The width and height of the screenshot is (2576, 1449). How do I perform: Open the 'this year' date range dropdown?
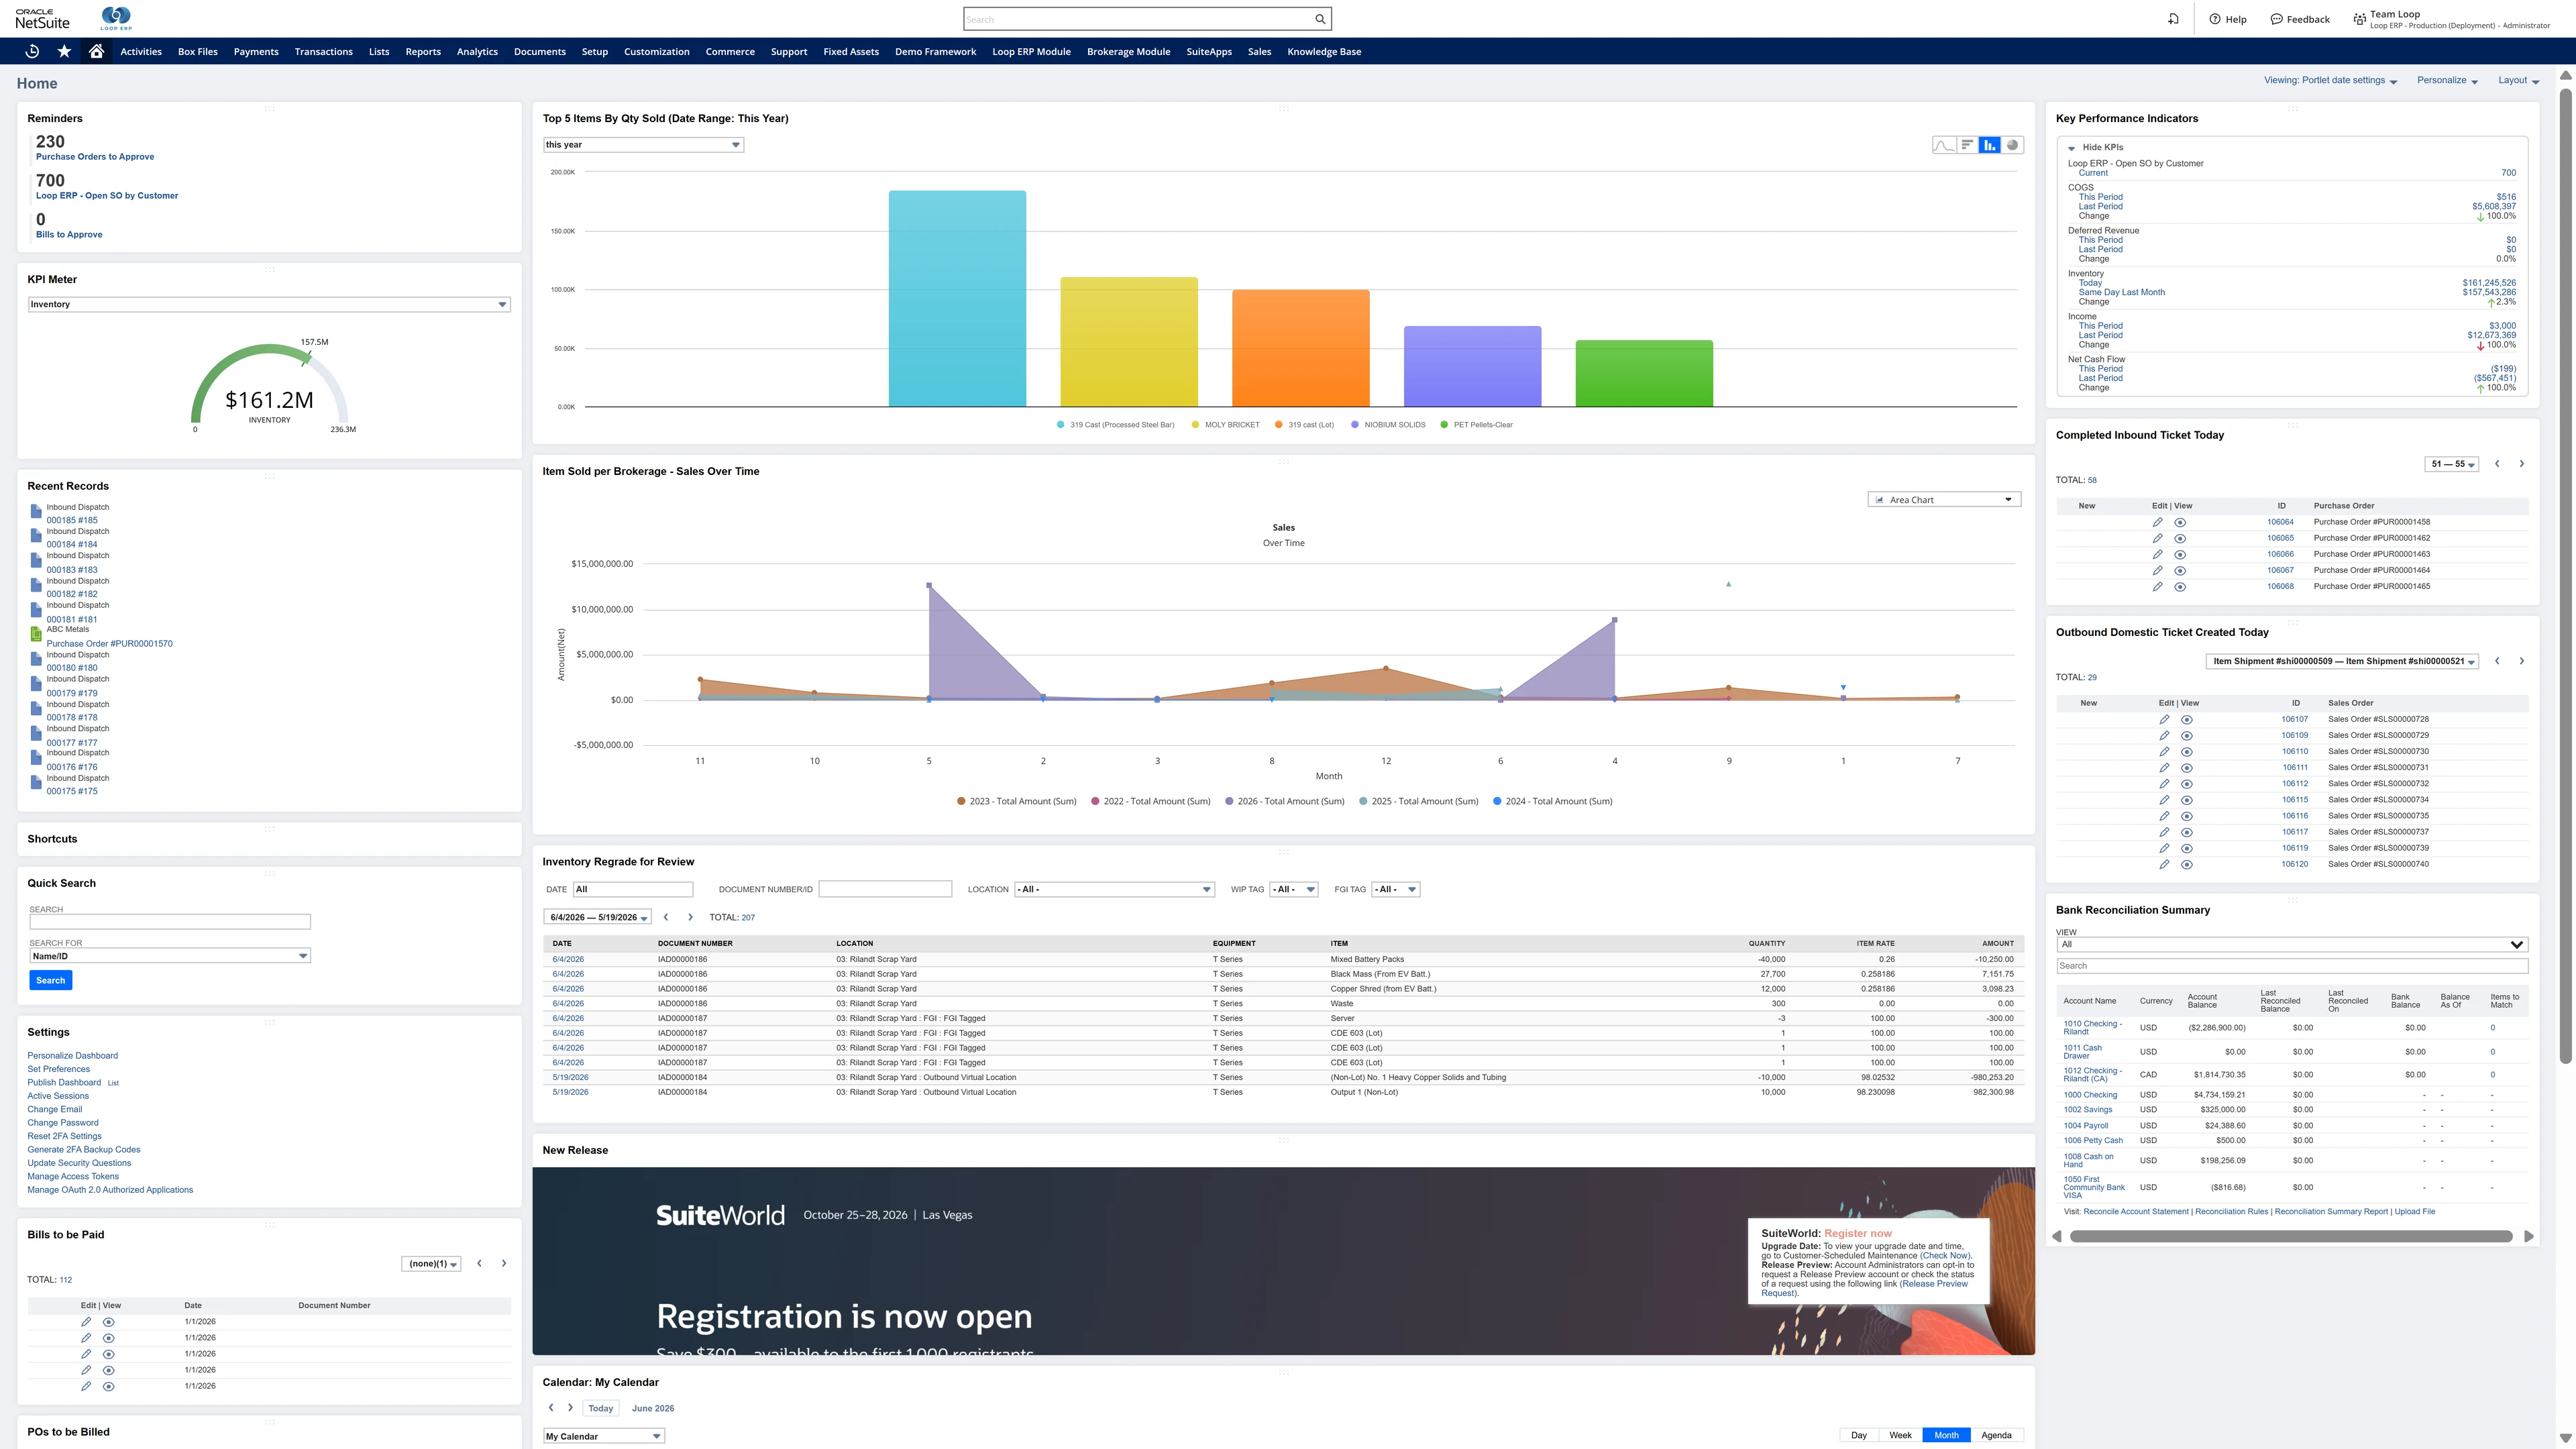[643, 145]
